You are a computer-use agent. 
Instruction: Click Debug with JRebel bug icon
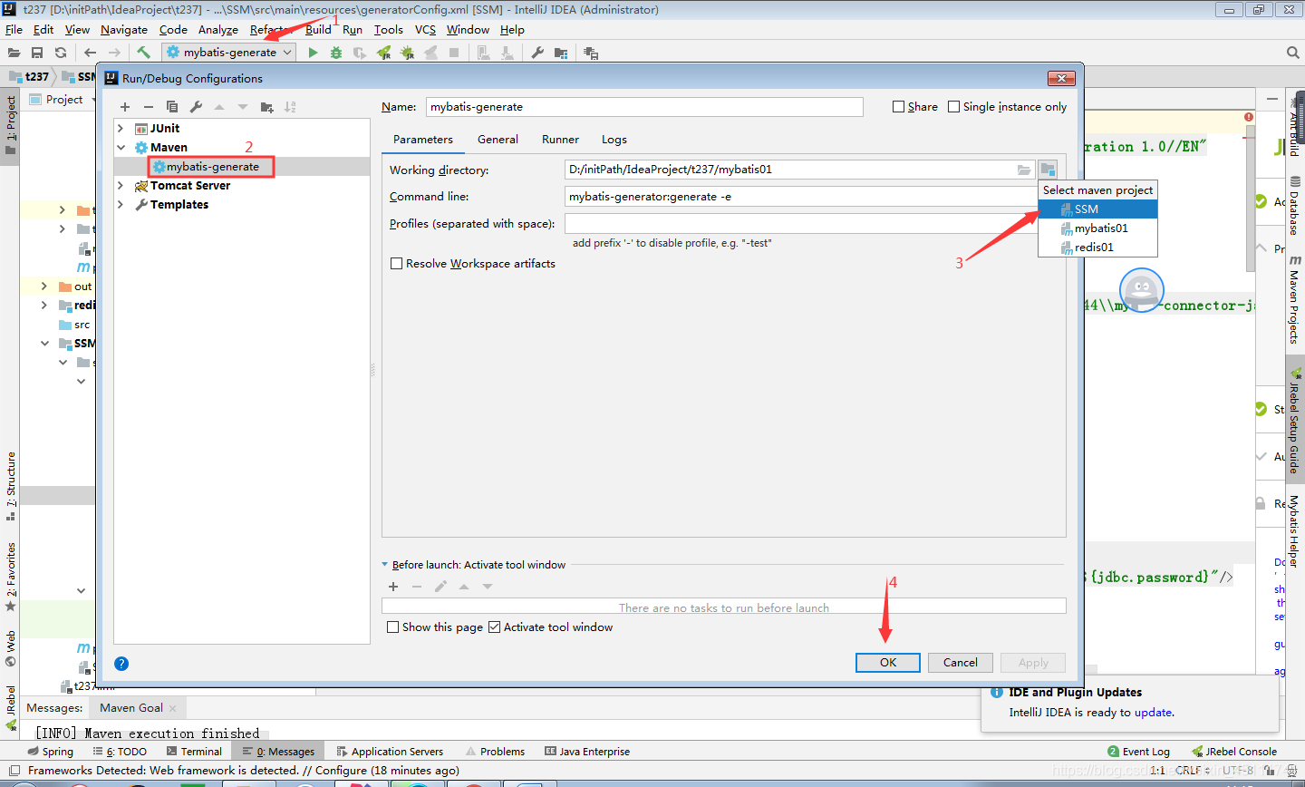click(x=407, y=53)
